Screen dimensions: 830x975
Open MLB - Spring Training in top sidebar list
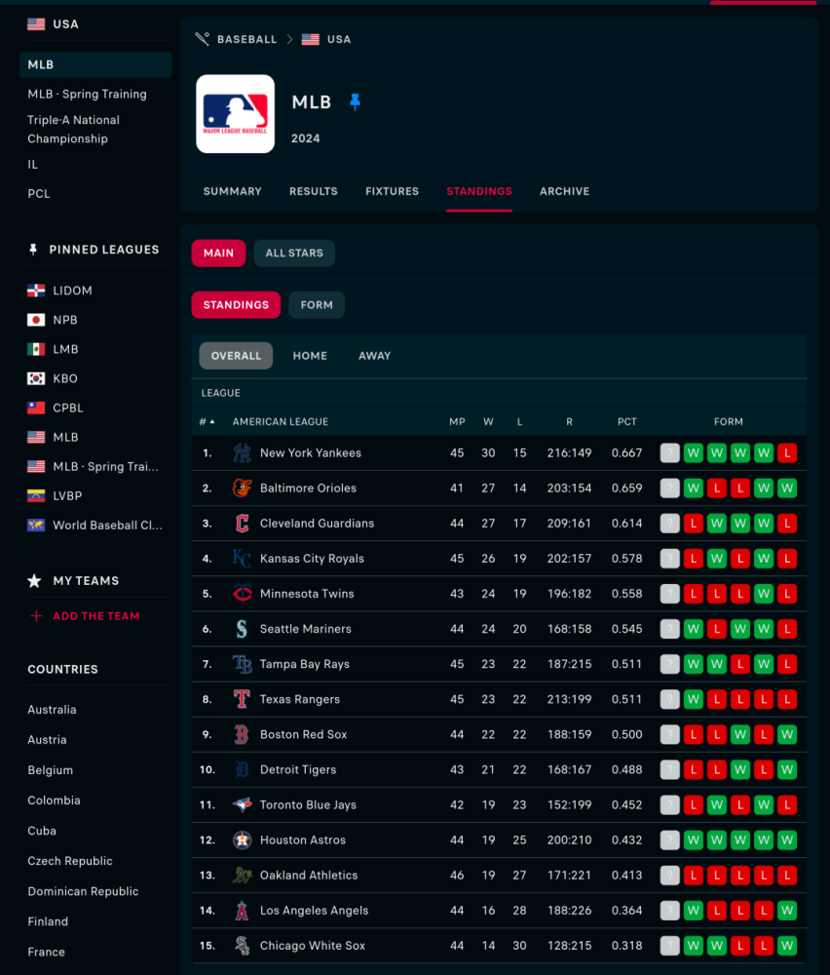[x=87, y=94]
